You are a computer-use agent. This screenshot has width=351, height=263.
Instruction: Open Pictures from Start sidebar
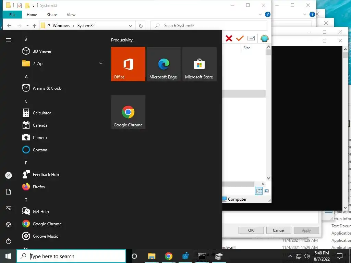[x=9, y=208]
